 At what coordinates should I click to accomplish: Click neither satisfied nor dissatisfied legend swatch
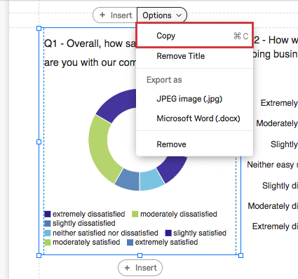(48, 233)
